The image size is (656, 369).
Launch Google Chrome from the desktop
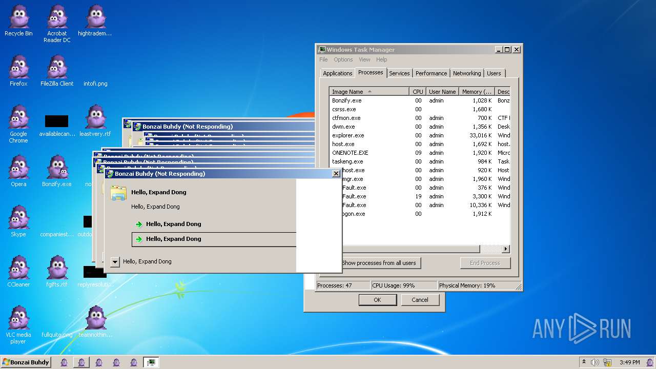(18, 125)
